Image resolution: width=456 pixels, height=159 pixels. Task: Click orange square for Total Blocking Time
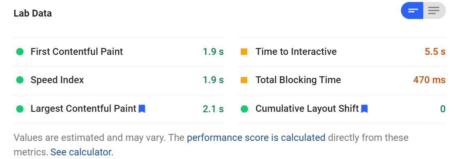244,80
